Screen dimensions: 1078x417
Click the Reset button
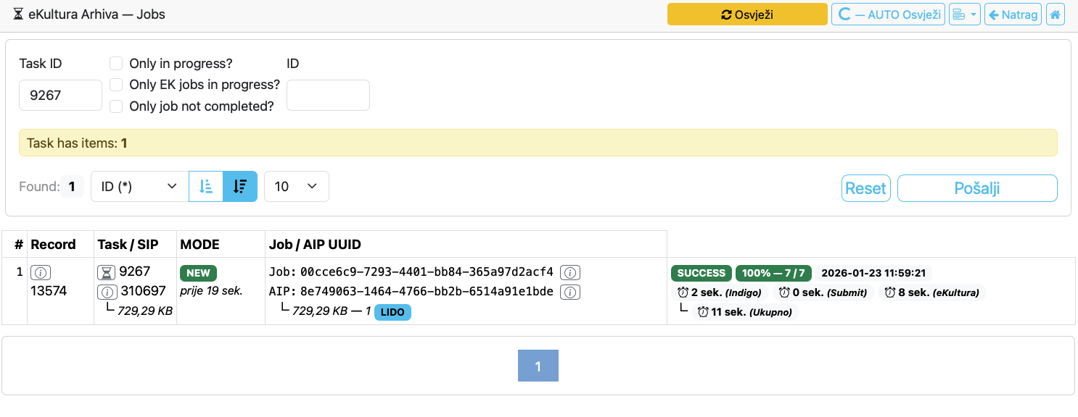click(x=865, y=188)
